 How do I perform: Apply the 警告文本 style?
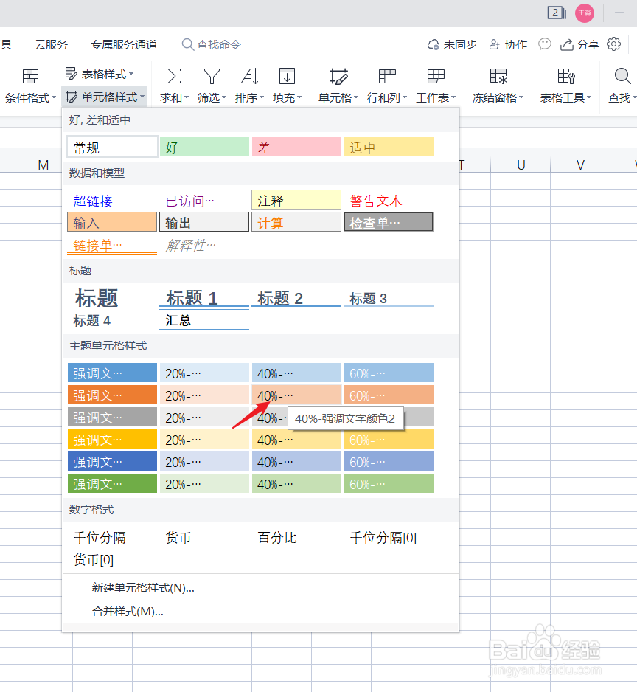click(x=376, y=201)
